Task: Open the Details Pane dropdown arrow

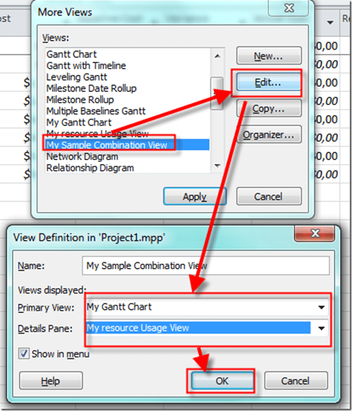Action: pos(321,328)
